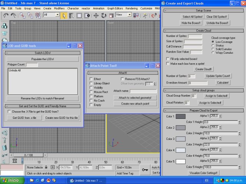Activate the Select and Link tool
Image resolution: width=246 pixels, height=184 pixels.
coord(22,15)
